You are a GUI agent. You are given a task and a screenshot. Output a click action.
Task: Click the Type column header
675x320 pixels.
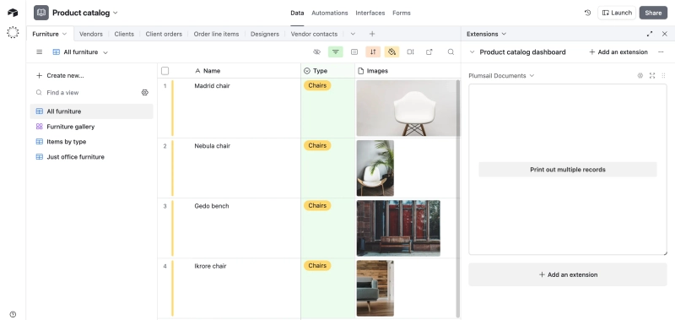(327, 71)
